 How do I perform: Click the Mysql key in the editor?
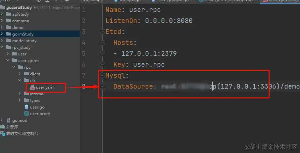pos(115,76)
